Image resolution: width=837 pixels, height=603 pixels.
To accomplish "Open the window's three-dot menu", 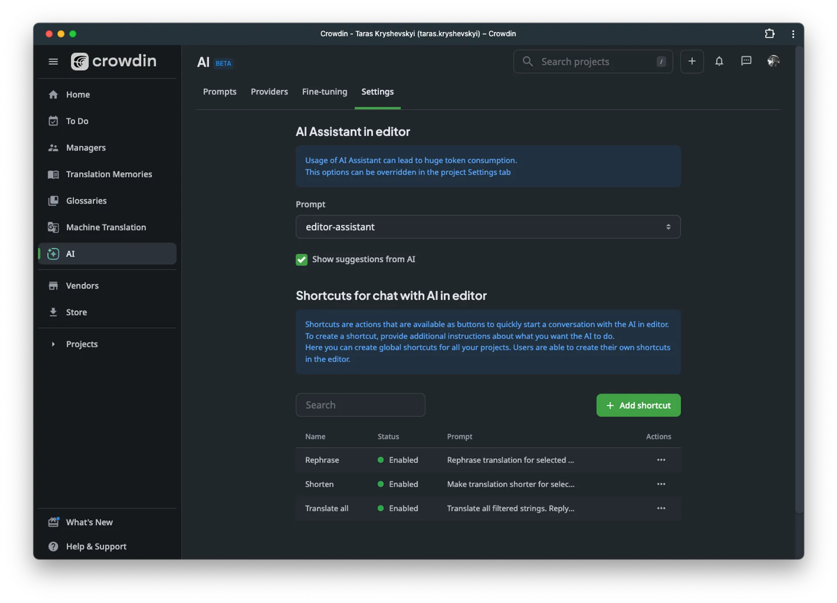I will tap(793, 34).
